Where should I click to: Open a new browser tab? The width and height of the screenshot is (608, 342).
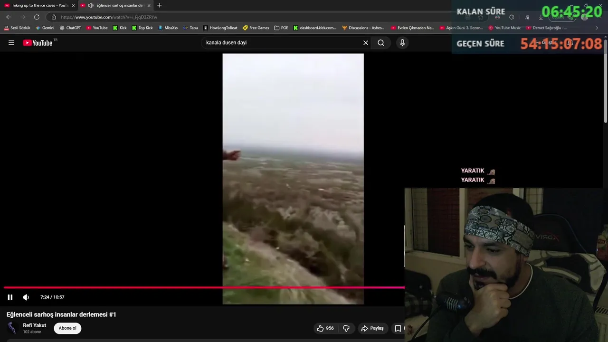tap(159, 5)
